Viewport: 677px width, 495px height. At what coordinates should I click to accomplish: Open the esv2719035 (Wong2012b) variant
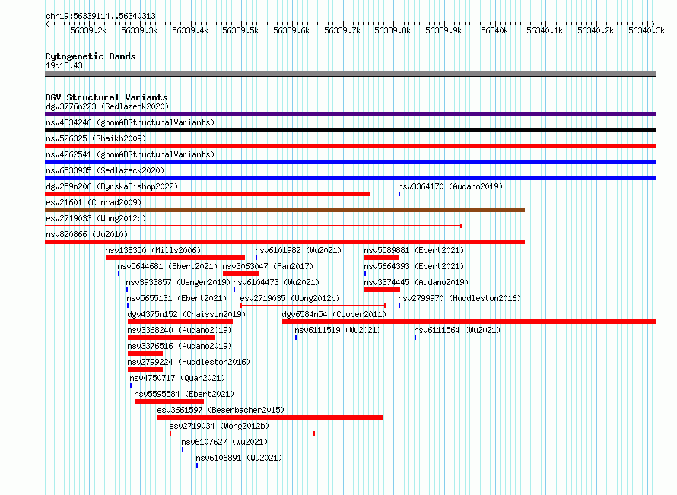pos(313,306)
